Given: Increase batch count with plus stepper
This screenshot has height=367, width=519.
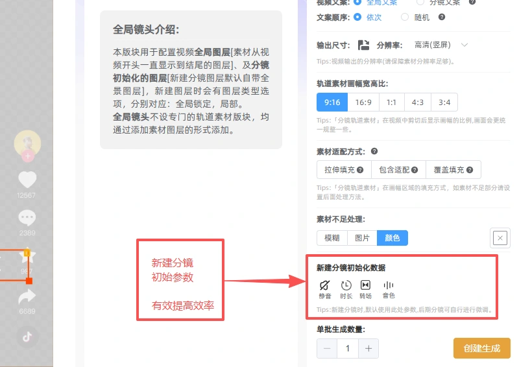Looking at the screenshot, I should coord(368,348).
